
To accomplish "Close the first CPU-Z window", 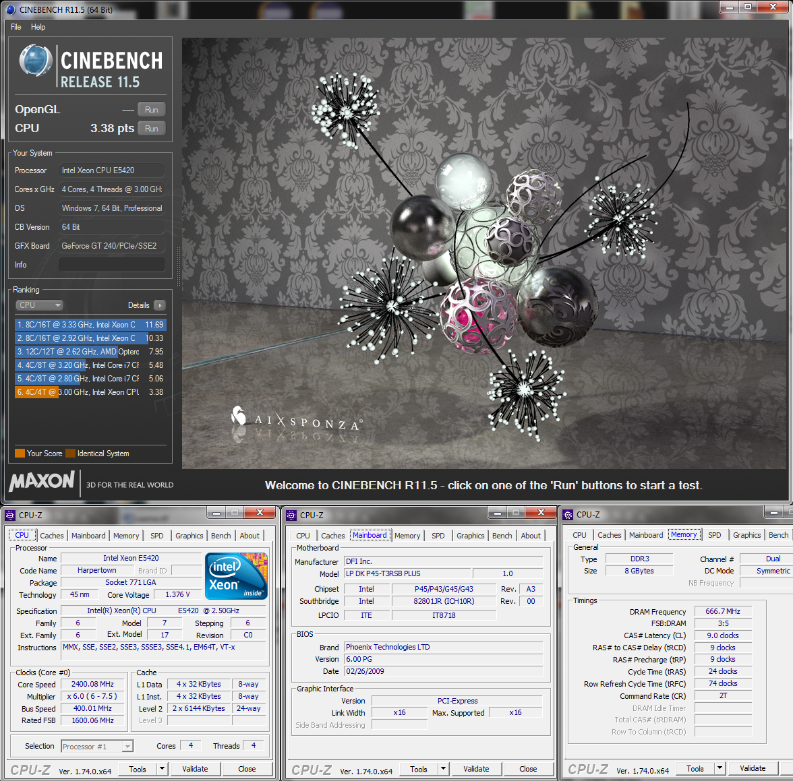I will point(260,513).
